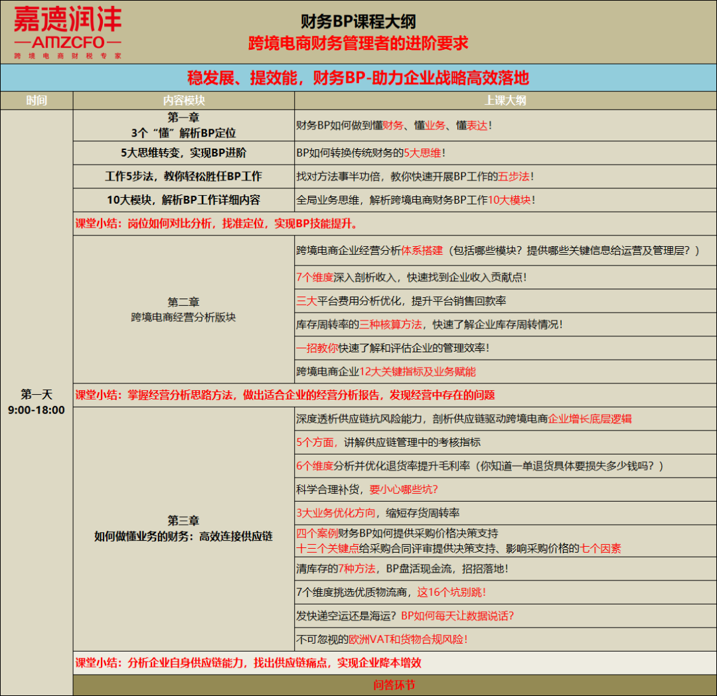Select row 科学合理补货，要小心哪些坑
This screenshot has height=696, width=717.
tap(505, 490)
